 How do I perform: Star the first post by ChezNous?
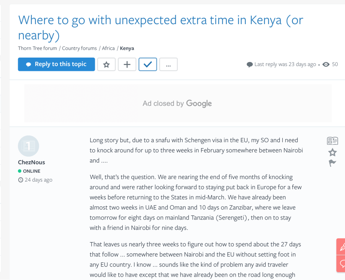point(332,152)
